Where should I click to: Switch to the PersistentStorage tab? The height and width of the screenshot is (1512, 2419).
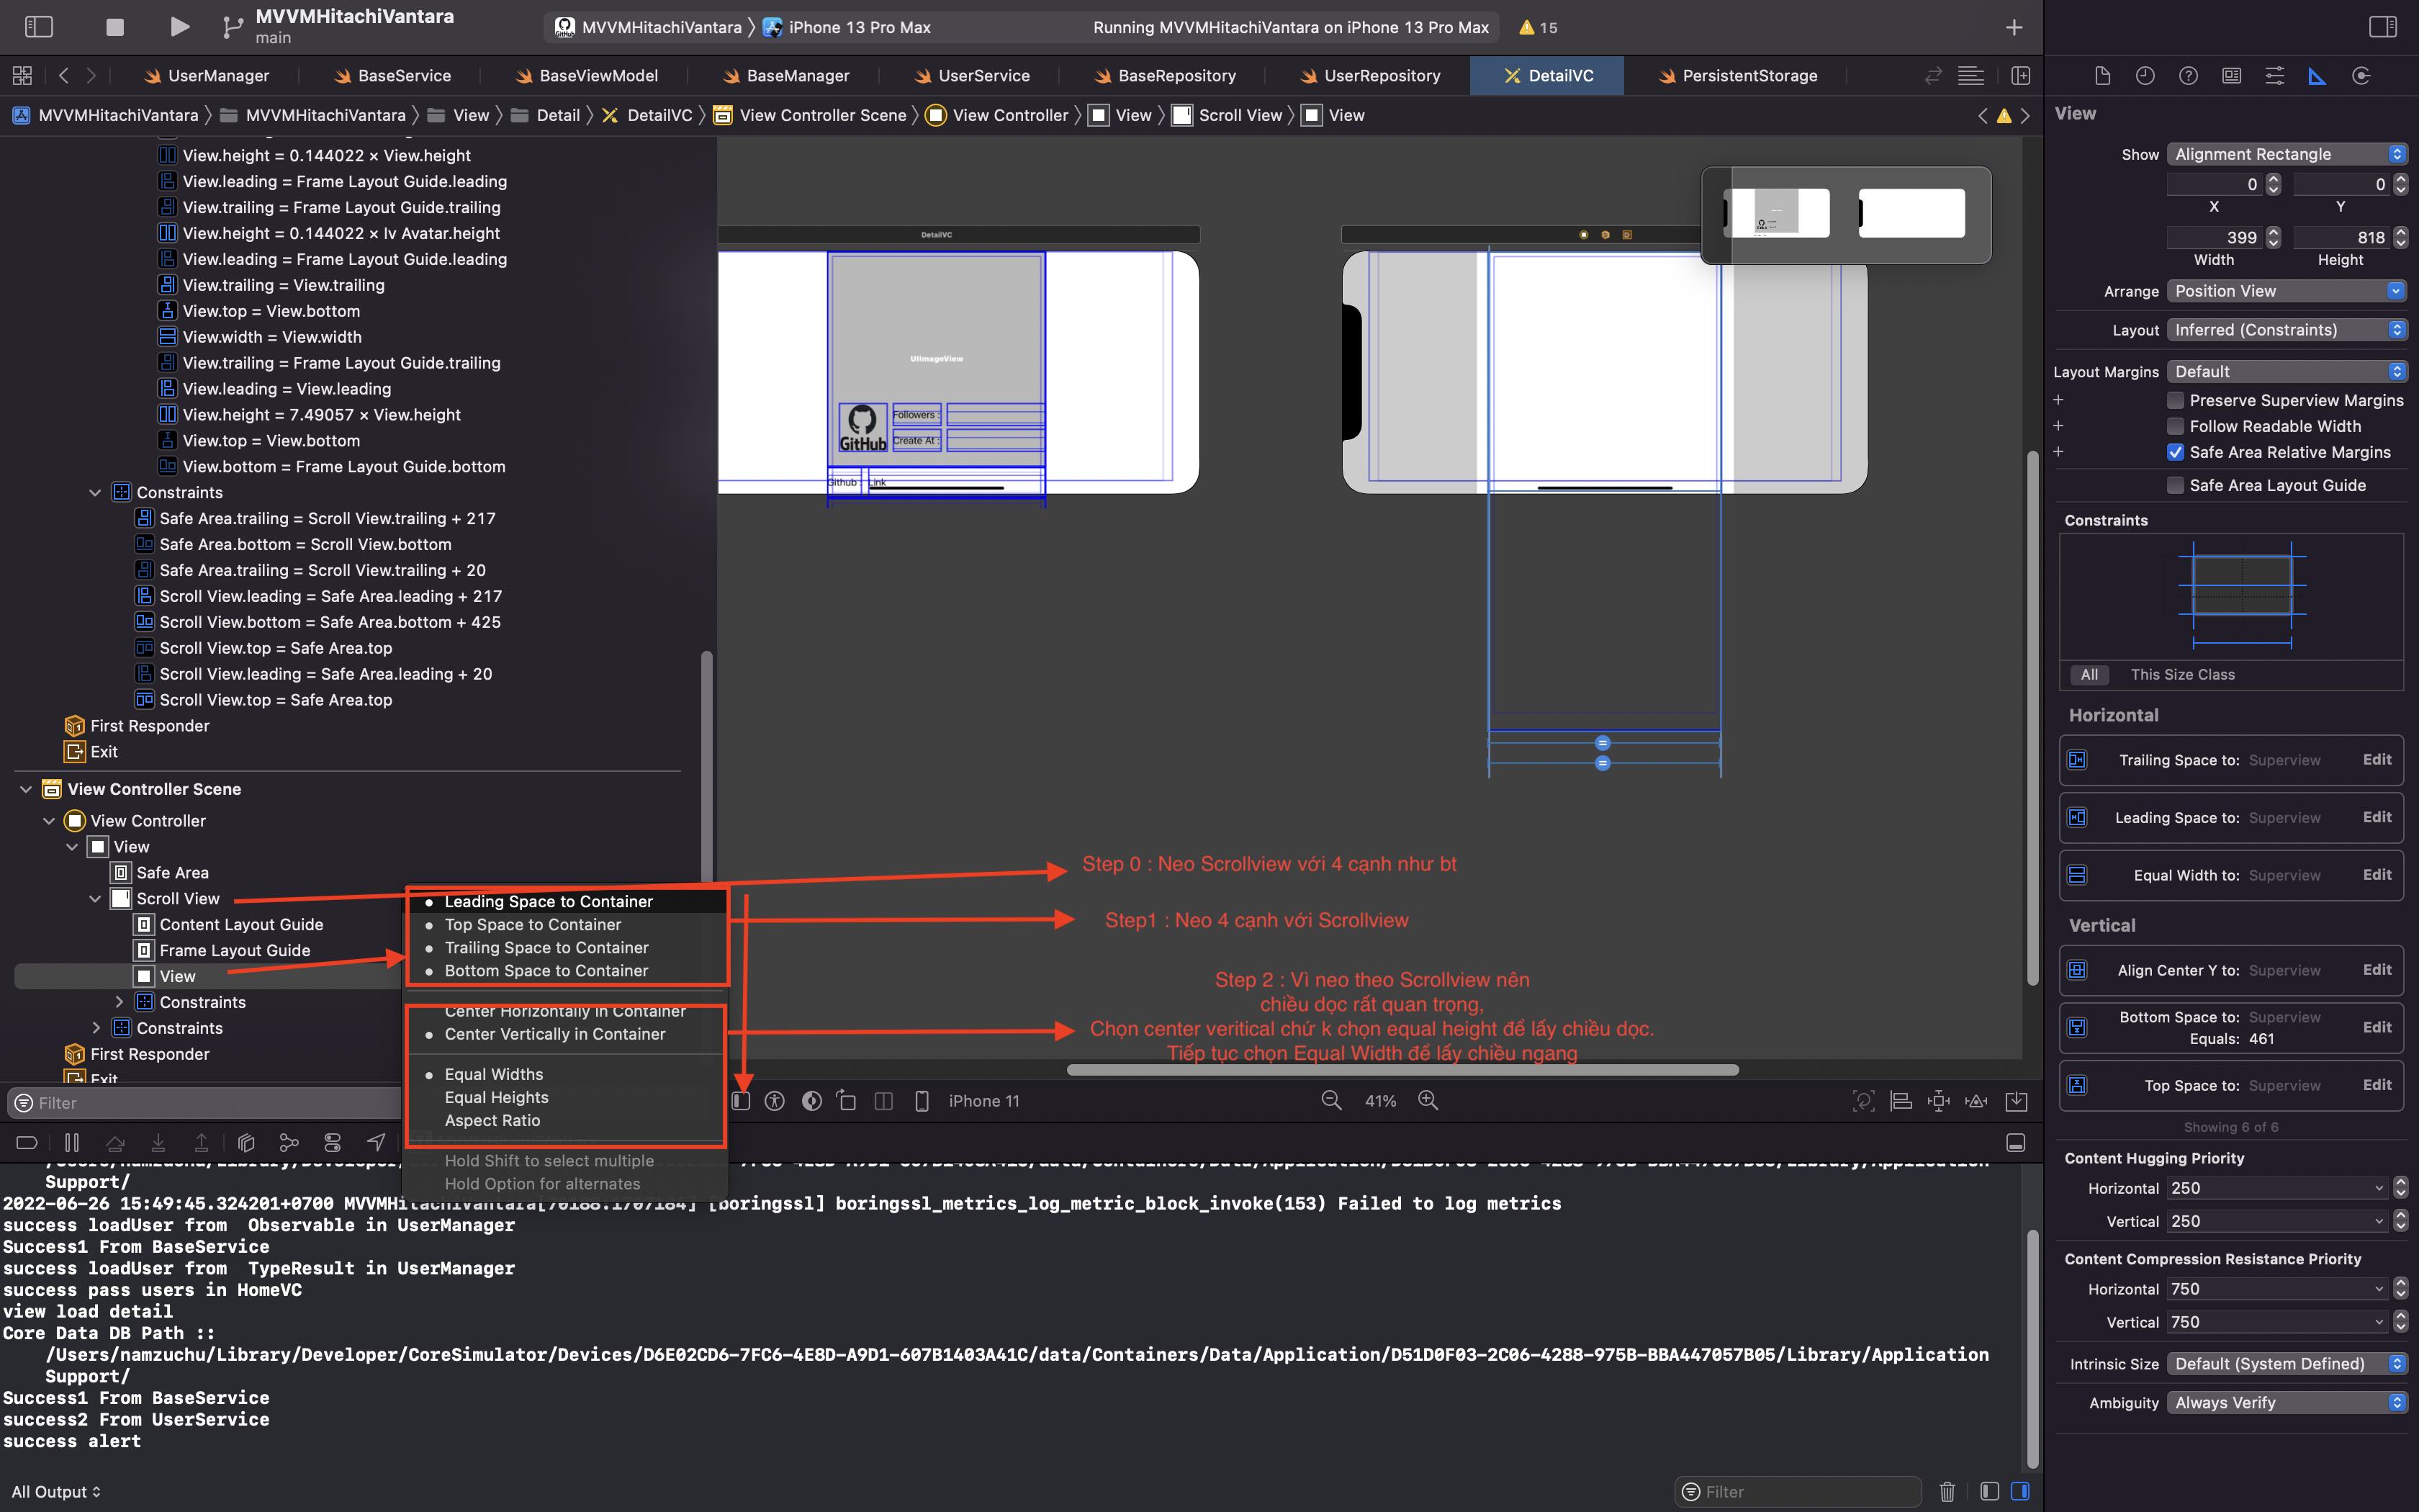[x=1737, y=76]
